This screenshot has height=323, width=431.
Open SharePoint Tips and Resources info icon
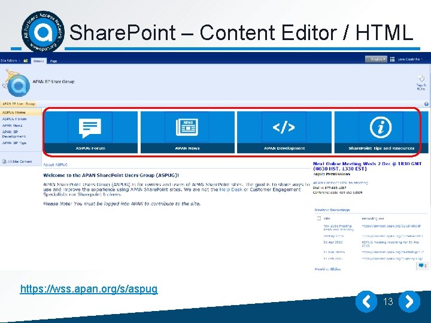pos(381,127)
